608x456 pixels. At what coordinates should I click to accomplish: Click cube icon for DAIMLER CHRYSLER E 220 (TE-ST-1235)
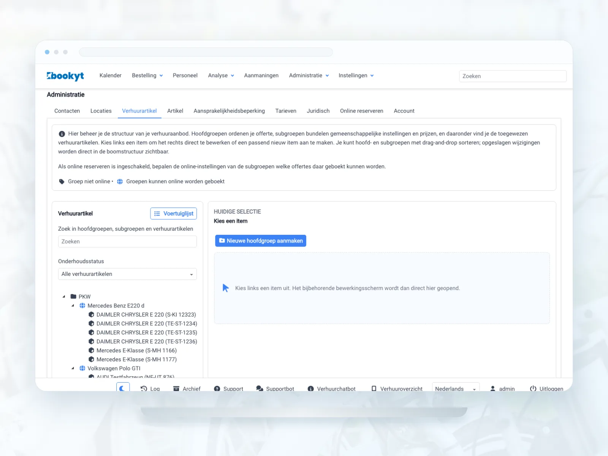(91, 332)
